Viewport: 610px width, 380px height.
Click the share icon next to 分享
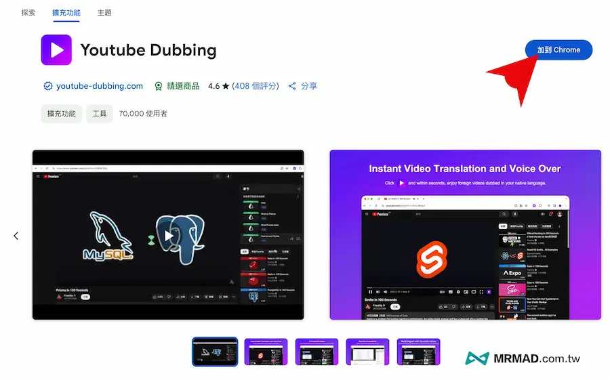[292, 86]
